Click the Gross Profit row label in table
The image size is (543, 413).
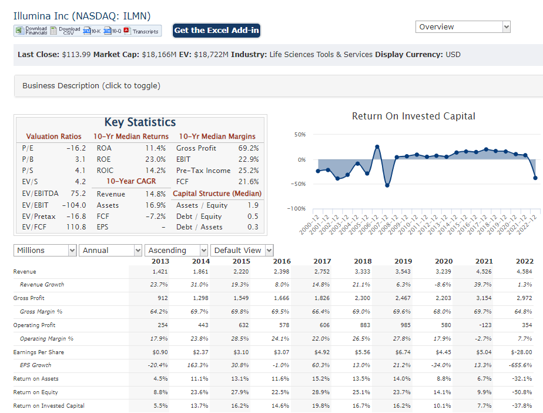[29, 298]
